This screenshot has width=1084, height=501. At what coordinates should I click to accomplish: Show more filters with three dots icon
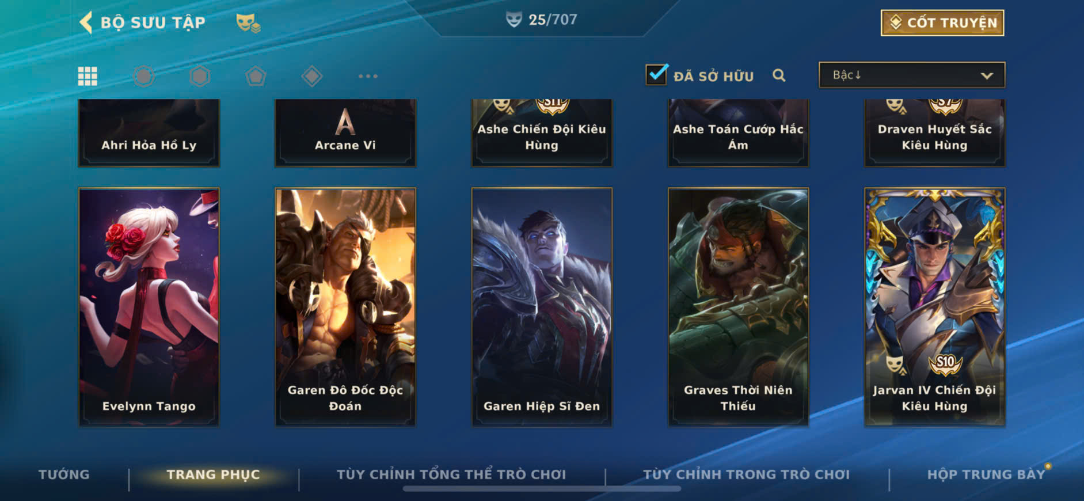coord(368,76)
